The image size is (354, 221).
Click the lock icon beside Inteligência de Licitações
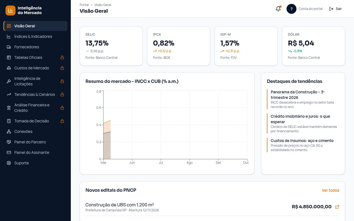pos(62,81)
